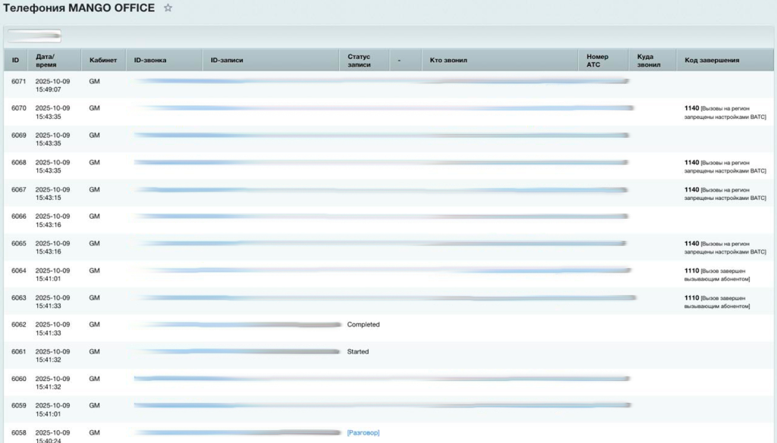Viewport: 777px width, 443px height.
Task: Click the Кто звонил column header
Action: pos(448,61)
